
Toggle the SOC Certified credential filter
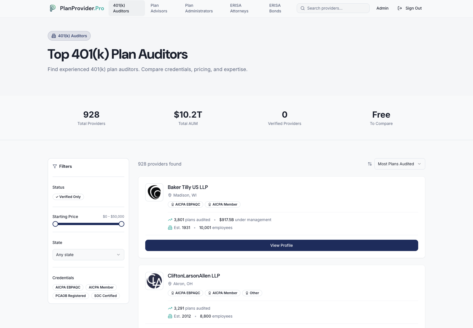pyautogui.click(x=105, y=296)
